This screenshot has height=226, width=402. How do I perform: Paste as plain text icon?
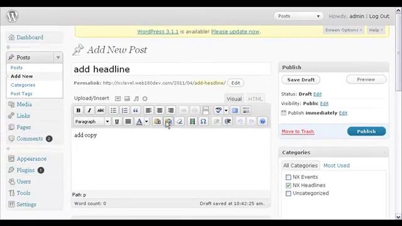[x=157, y=121]
